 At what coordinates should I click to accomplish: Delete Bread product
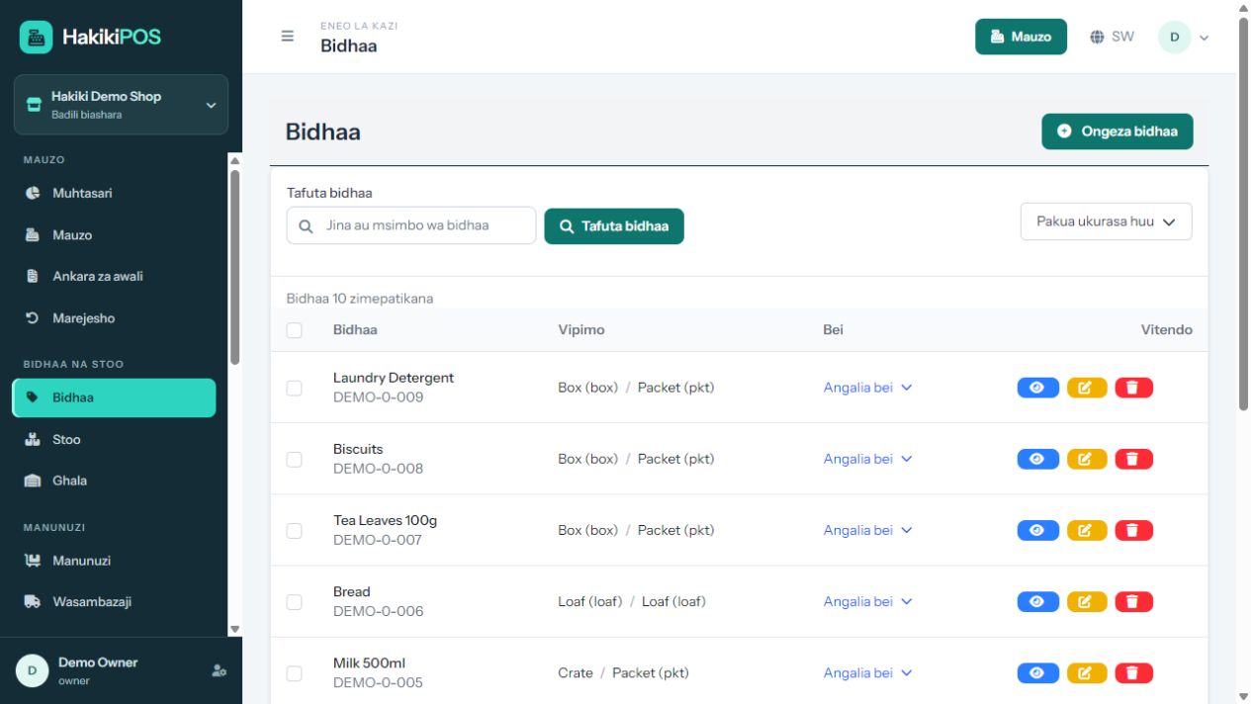(1133, 601)
